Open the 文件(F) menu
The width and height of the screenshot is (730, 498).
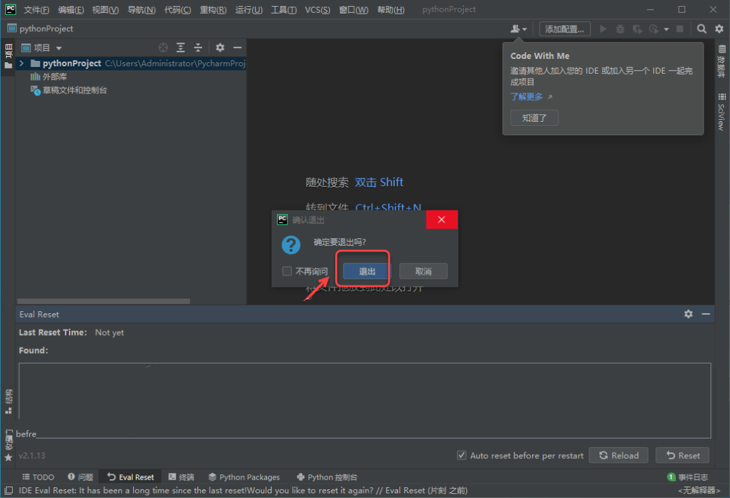coord(36,9)
